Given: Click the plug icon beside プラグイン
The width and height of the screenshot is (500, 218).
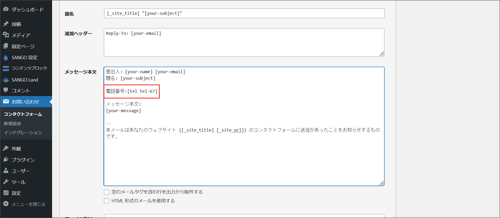Looking at the screenshot, I should (x=6, y=159).
